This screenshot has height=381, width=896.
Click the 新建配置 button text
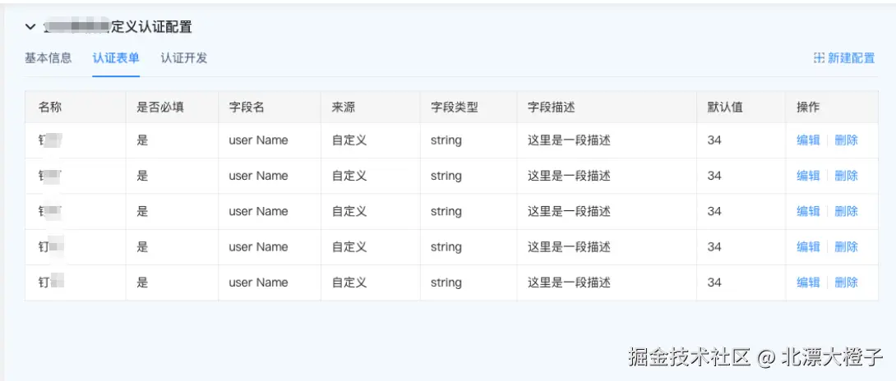click(851, 58)
